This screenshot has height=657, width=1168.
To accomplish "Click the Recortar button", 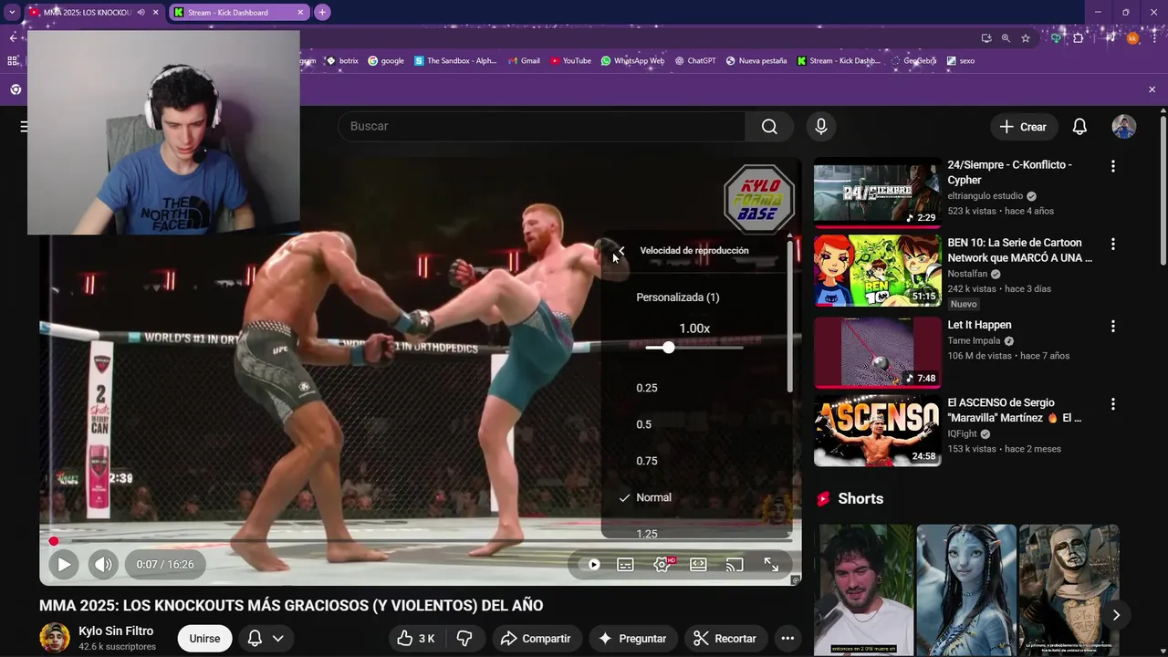I will point(725,639).
